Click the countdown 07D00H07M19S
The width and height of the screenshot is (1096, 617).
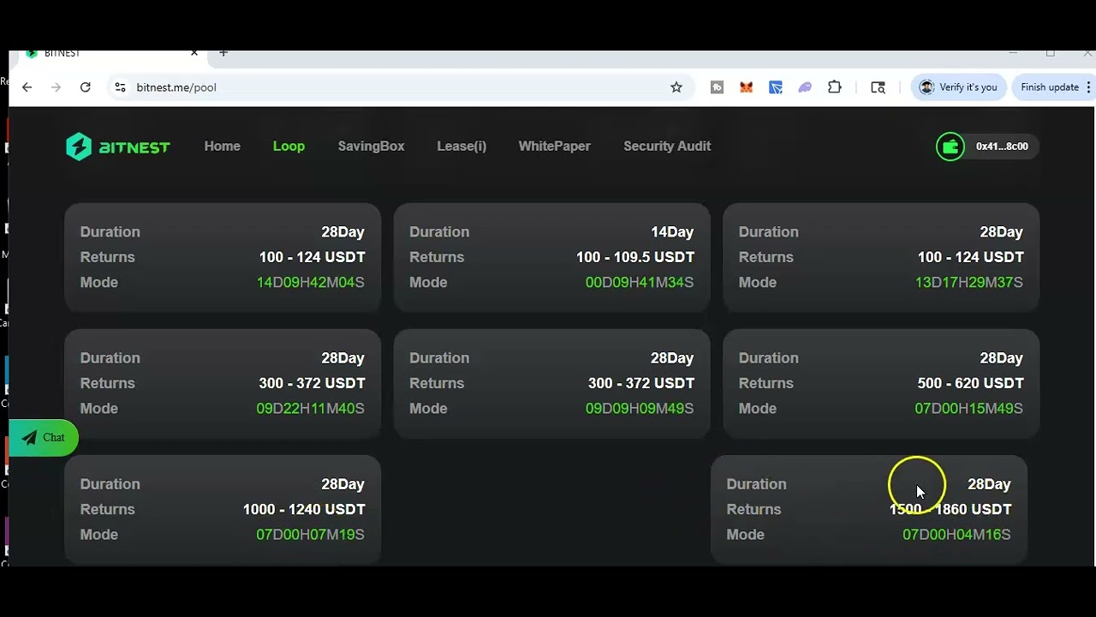(311, 535)
